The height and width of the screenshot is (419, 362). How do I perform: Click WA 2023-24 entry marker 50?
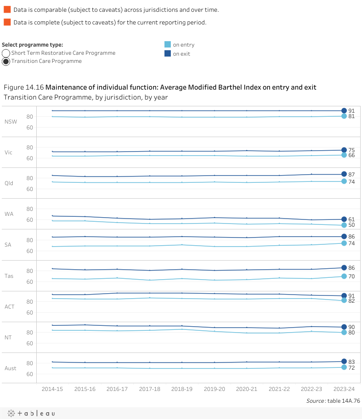point(344,225)
